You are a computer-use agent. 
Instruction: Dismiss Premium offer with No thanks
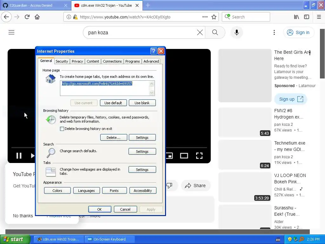pos(23,216)
